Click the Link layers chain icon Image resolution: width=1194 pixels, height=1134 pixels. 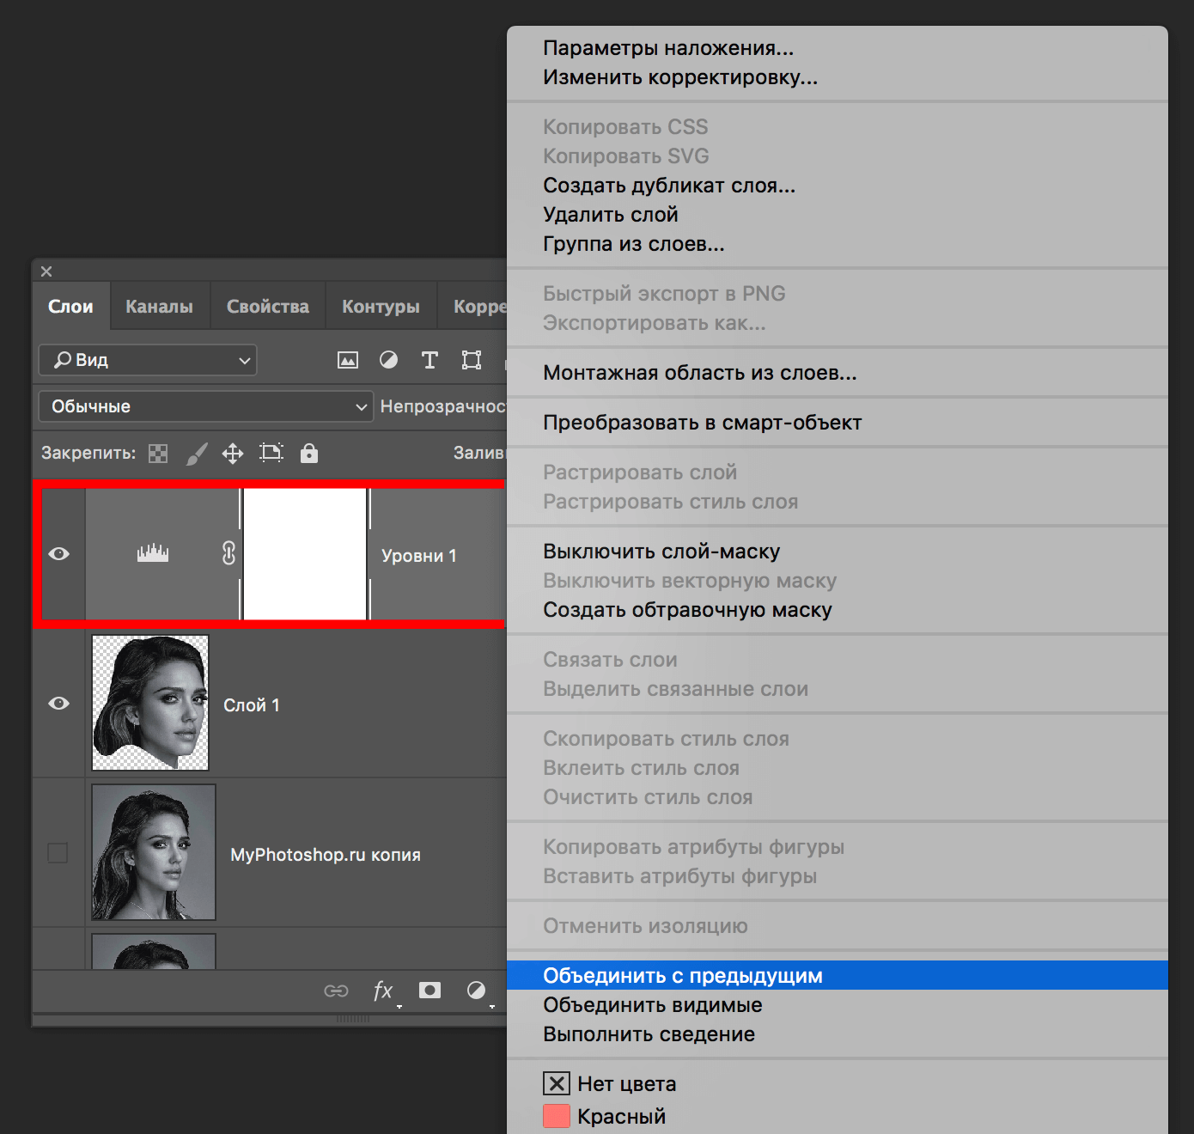click(x=337, y=991)
